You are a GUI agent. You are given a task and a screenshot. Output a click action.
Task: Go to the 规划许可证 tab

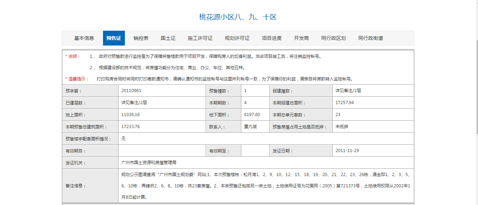click(x=237, y=38)
